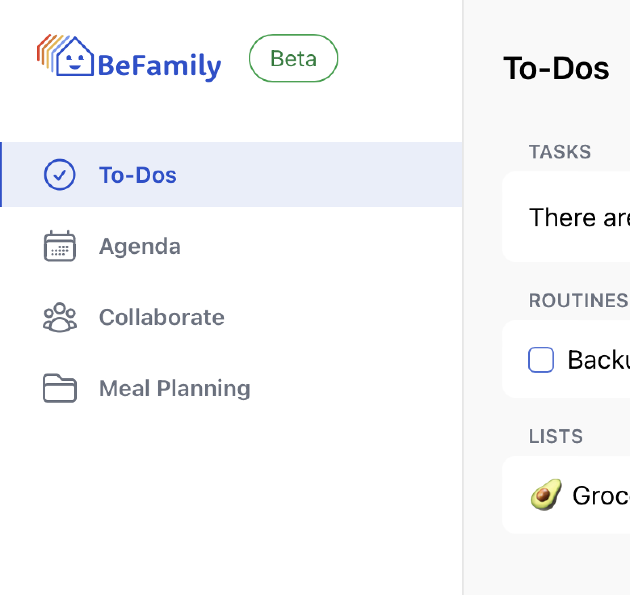Image resolution: width=630 pixels, height=595 pixels.
Task: Open the To-Dos sidebar item
Action: (x=231, y=175)
